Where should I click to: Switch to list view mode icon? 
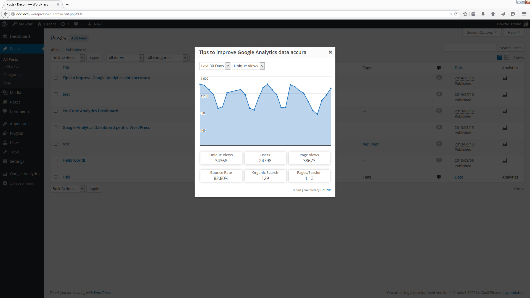[499, 57]
